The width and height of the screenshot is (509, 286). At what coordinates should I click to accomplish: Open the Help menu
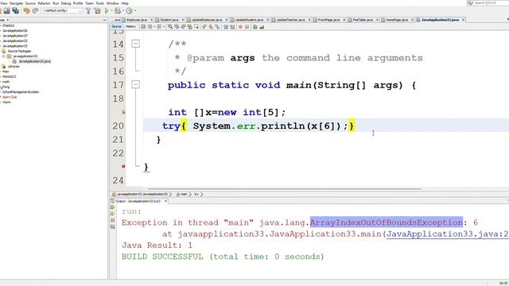tap(125, 3)
